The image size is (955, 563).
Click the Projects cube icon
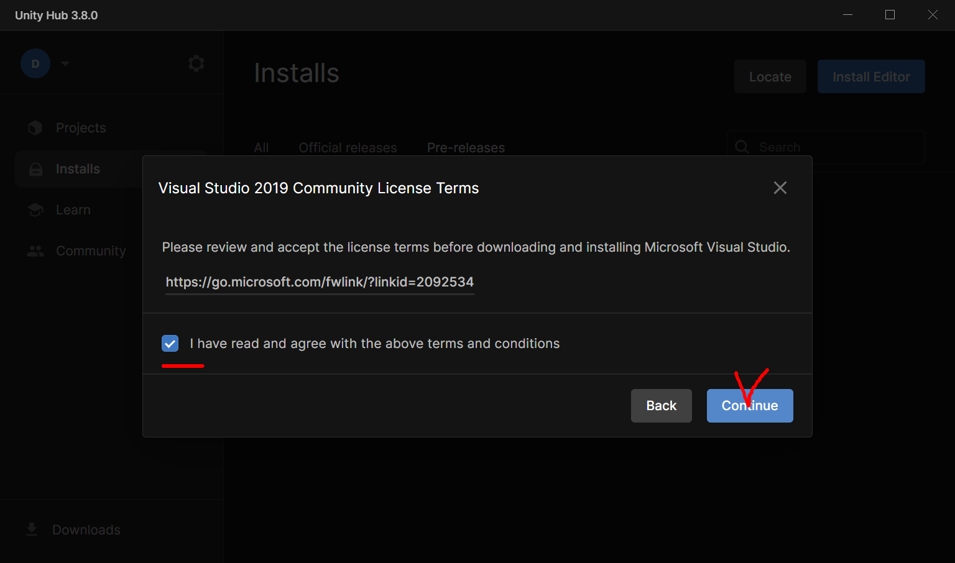[x=35, y=128]
